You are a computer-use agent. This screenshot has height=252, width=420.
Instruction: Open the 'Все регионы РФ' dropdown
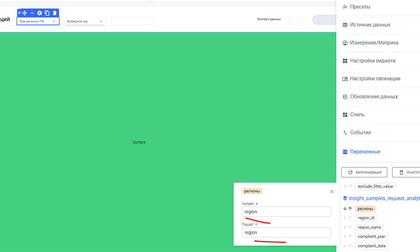tap(38, 21)
